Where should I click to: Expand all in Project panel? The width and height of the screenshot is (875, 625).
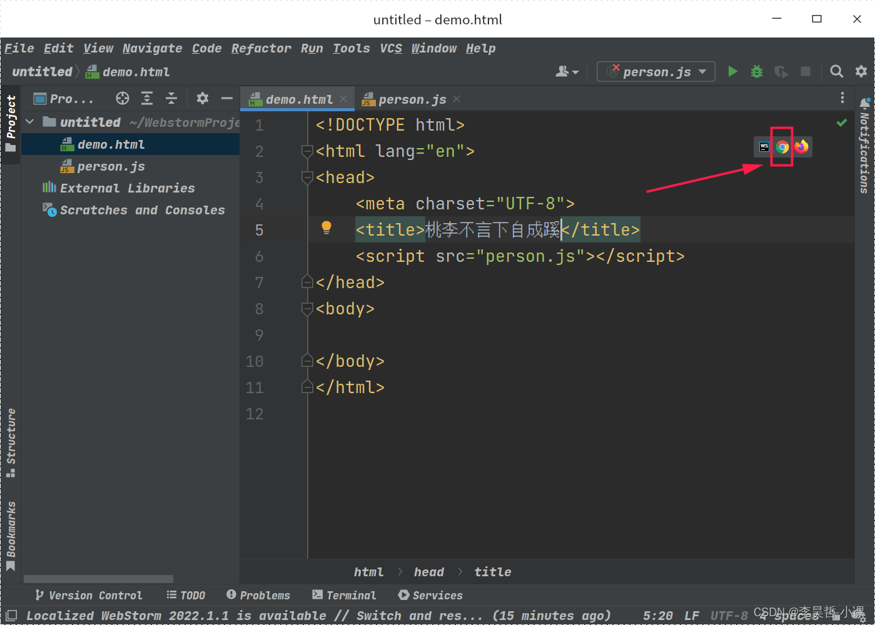click(x=147, y=98)
